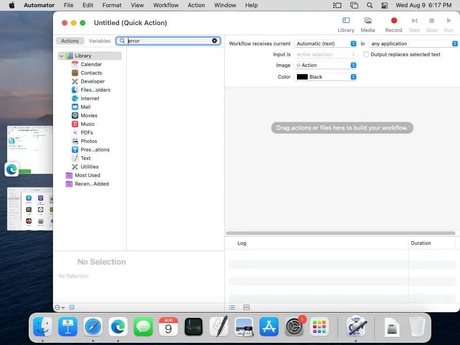460x345 pixels.
Task: Open the Workflow receives current dropdown
Action: 325,44
